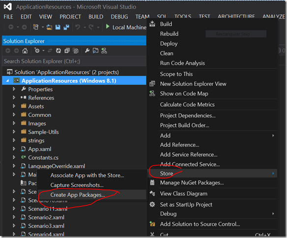Open the VIEW menu
The image size is (287, 238).
(x=46, y=17)
